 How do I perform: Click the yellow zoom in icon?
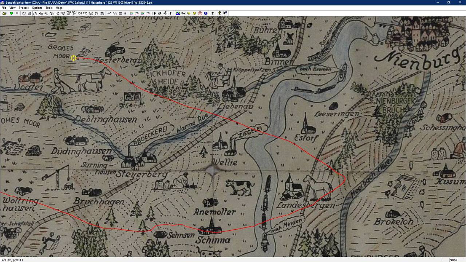tap(189, 13)
